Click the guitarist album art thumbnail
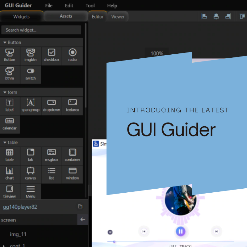The image size is (247, 247). (181, 200)
